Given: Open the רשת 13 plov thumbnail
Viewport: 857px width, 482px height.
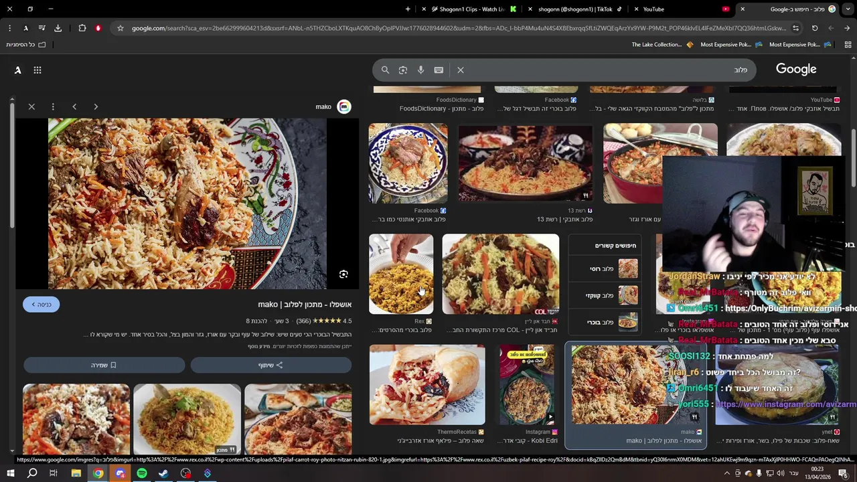Looking at the screenshot, I should click(x=526, y=163).
